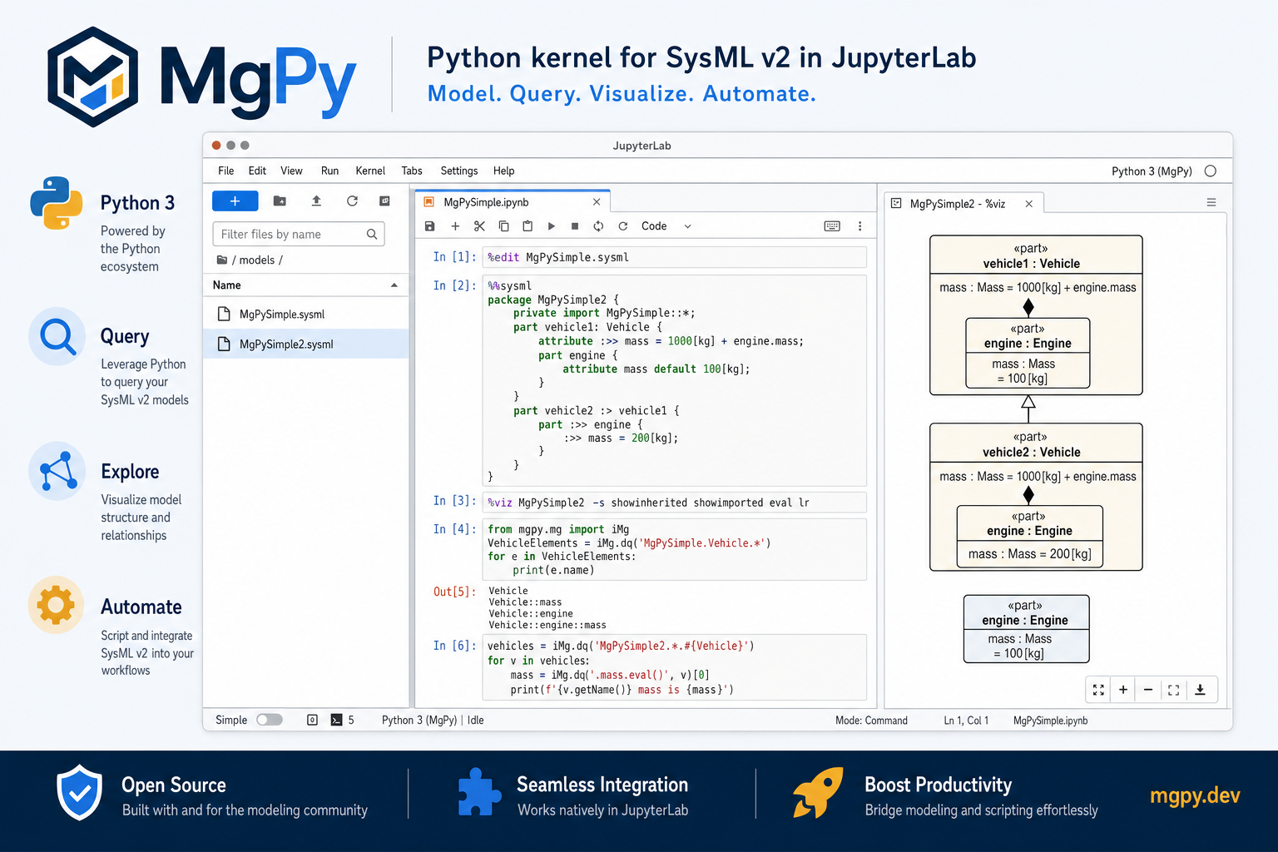Click Python 3 (MgPy) | Idle in status bar

point(433,721)
